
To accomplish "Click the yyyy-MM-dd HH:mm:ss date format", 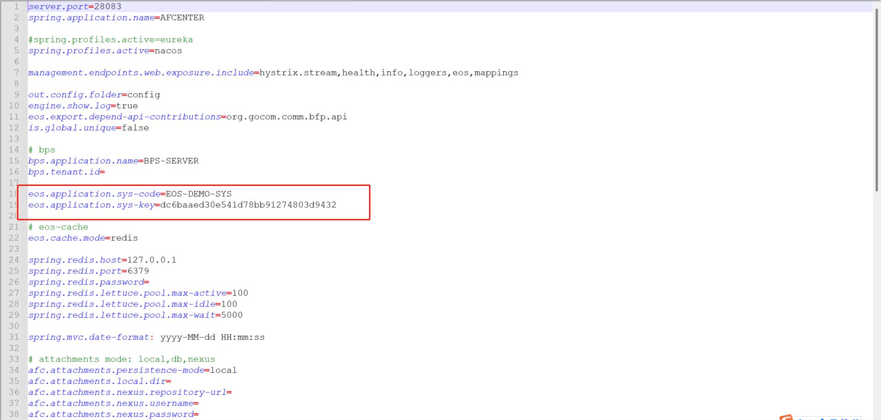I will point(212,337).
